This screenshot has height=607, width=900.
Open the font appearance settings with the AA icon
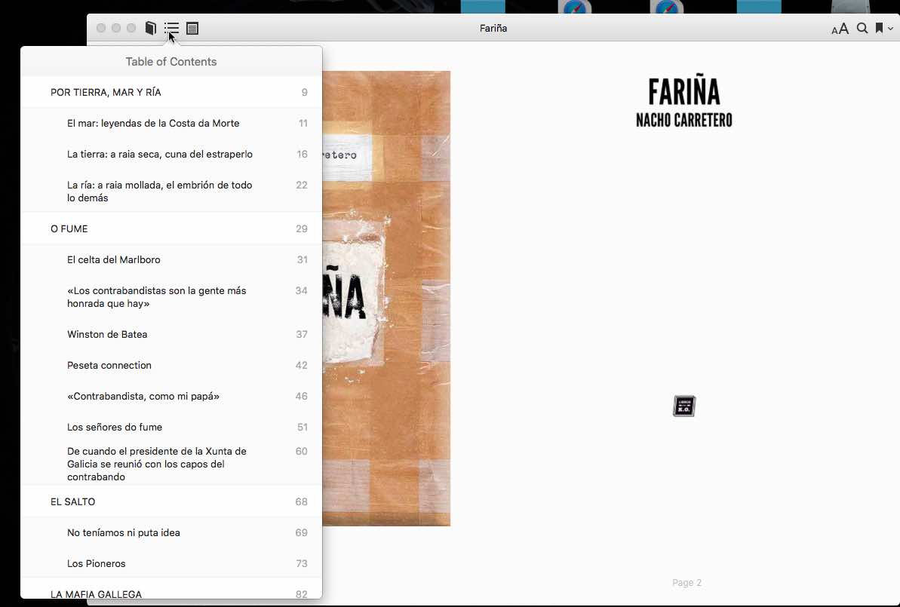click(x=839, y=28)
